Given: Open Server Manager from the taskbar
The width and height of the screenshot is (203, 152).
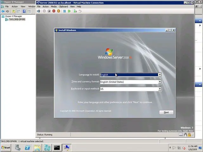Looking at the screenshot, I should point(18,148).
